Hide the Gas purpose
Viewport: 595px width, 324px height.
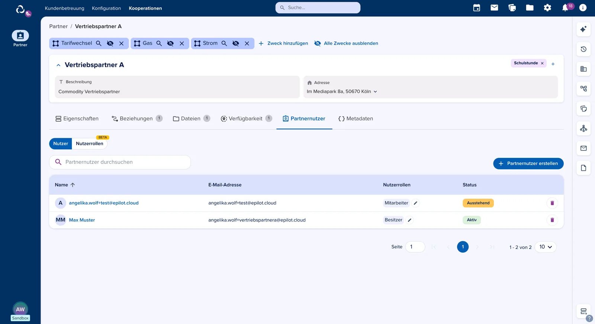[x=170, y=43]
